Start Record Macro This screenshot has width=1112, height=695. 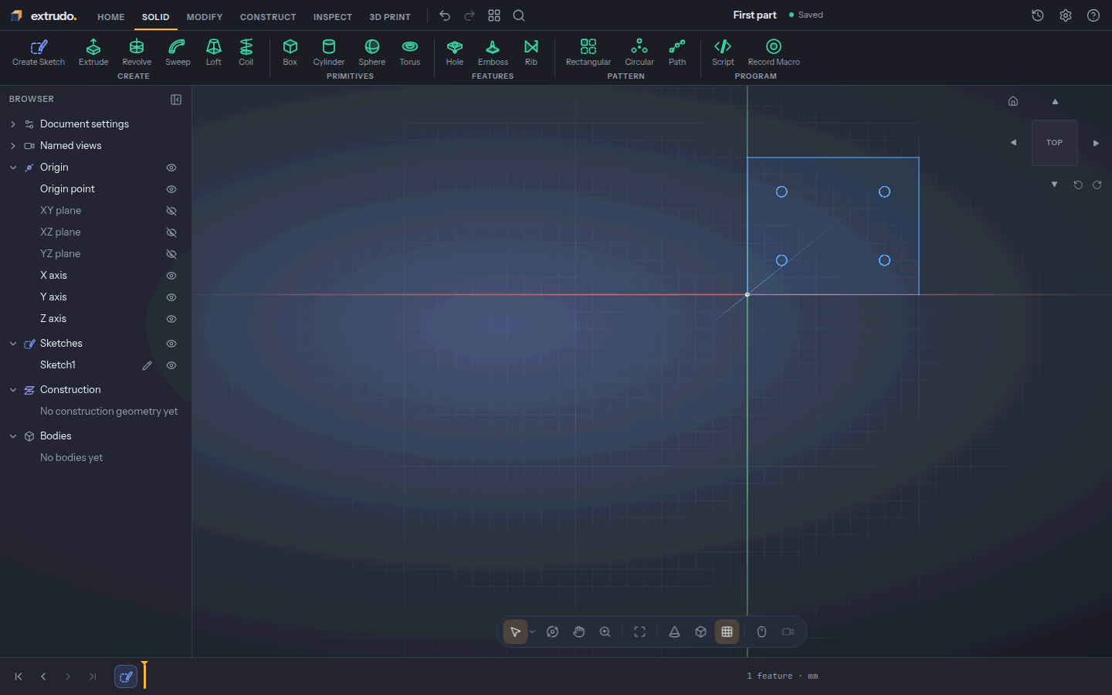tap(774, 53)
